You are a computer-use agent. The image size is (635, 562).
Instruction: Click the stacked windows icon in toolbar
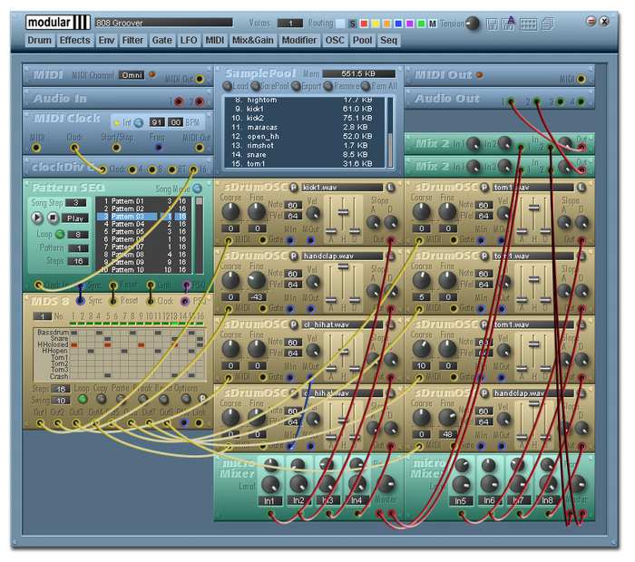(x=548, y=24)
